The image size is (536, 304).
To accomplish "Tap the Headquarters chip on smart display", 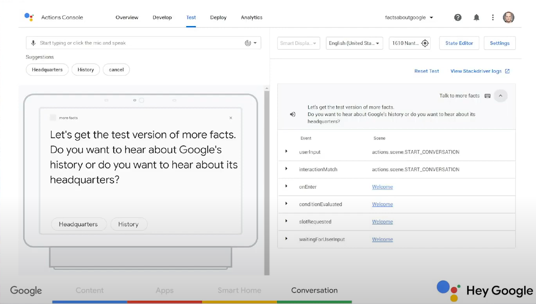I will [x=79, y=224].
